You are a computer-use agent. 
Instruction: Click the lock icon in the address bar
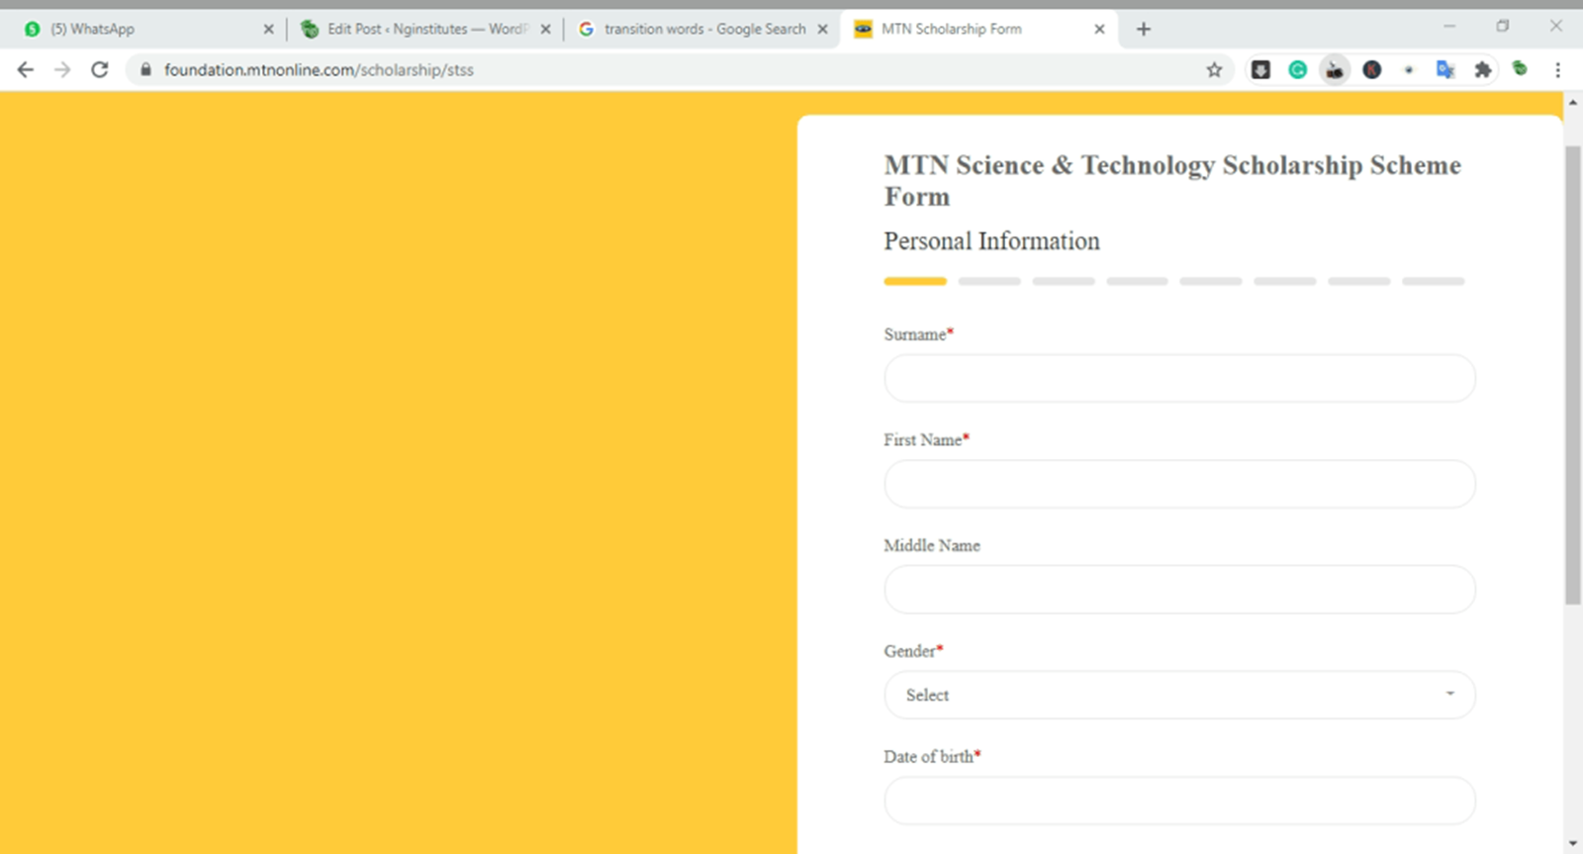(145, 69)
